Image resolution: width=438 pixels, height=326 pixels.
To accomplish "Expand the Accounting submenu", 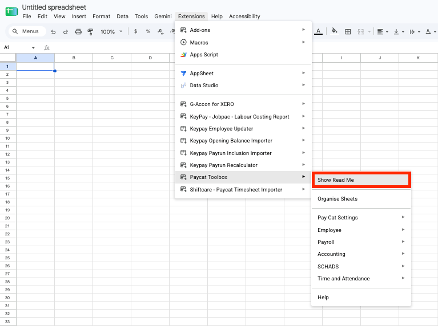I will click(361, 254).
